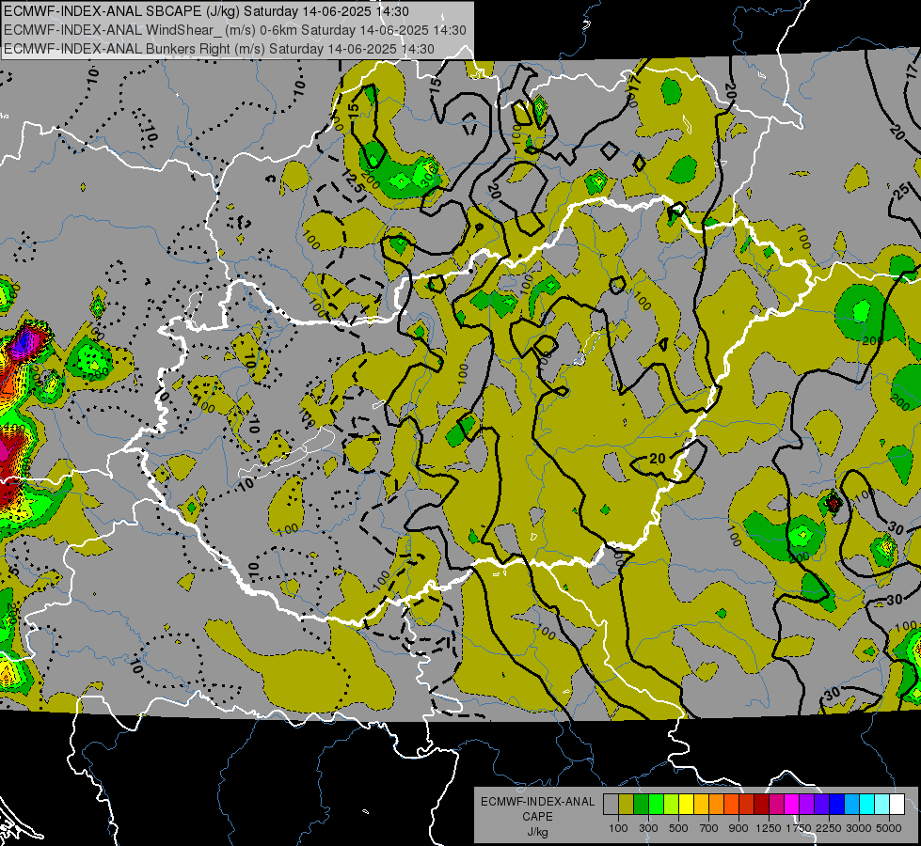Click the 25 contour label on the map
921x846 pixels.
click(902, 192)
